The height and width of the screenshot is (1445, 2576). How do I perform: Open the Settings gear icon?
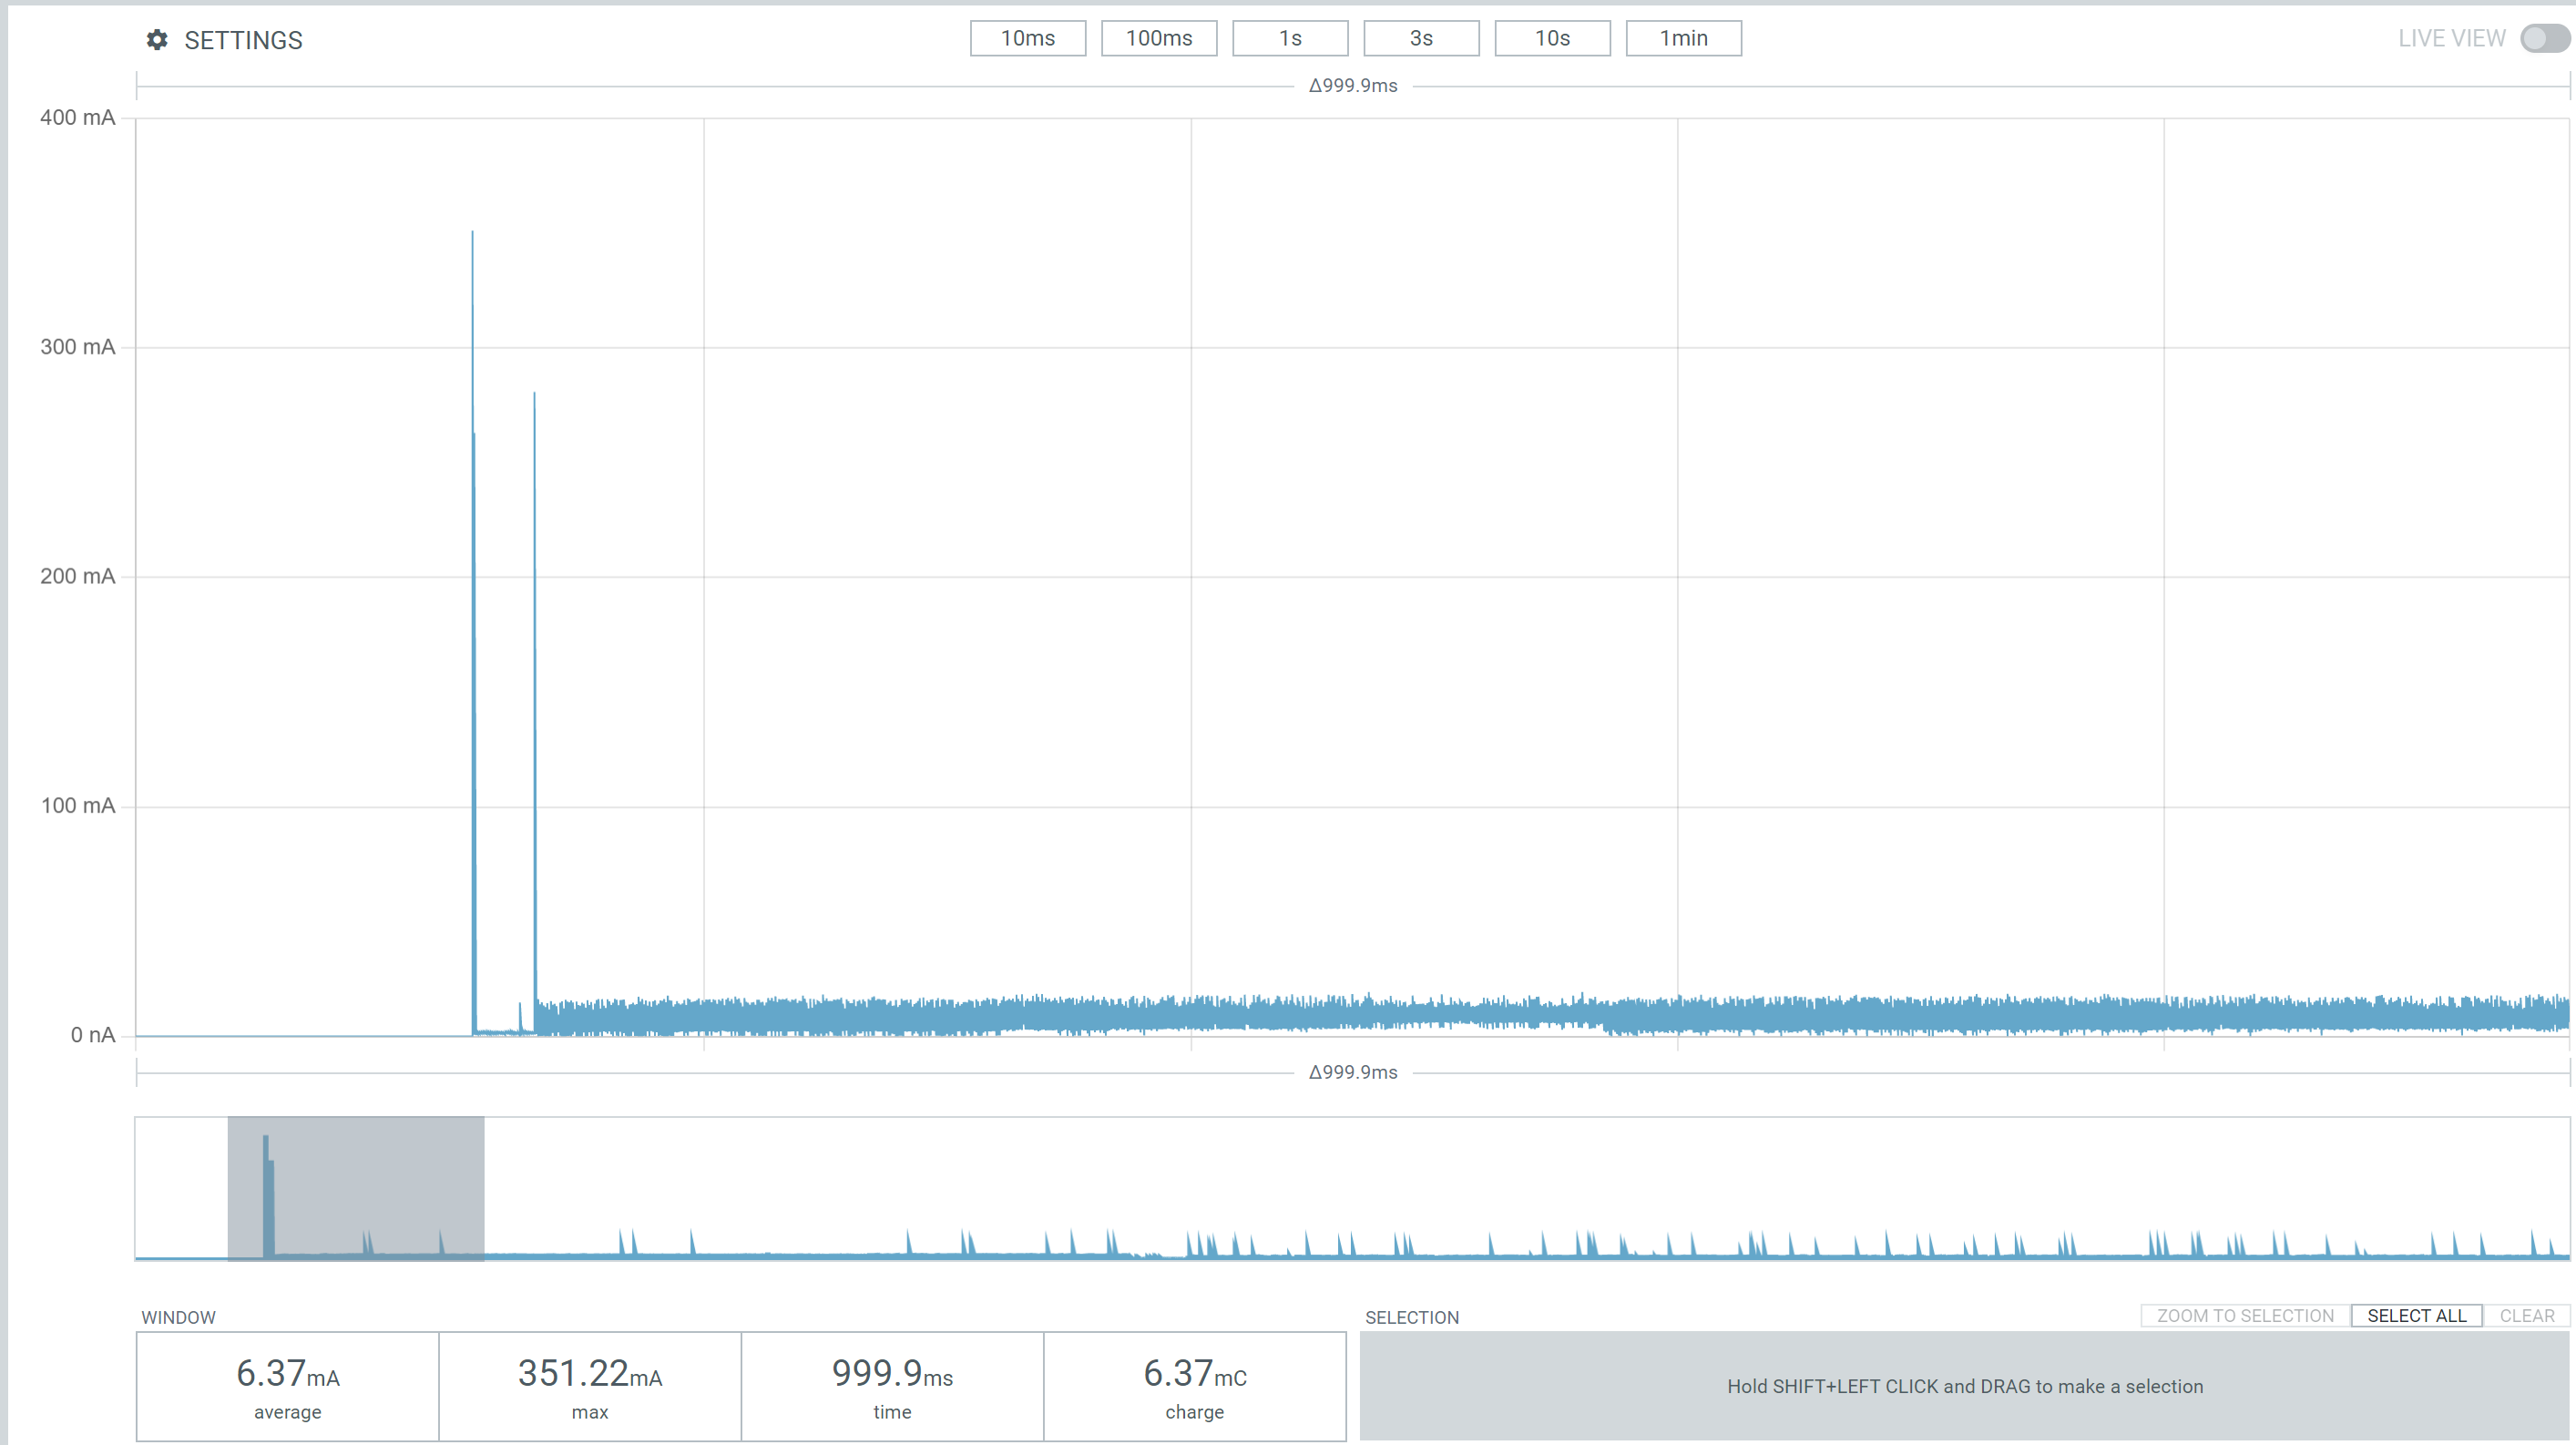[x=157, y=40]
